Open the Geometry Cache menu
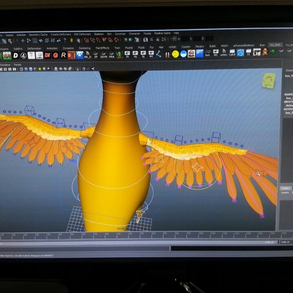Image resolution: width=293 pixels, height=293 pixels. pos(38,35)
